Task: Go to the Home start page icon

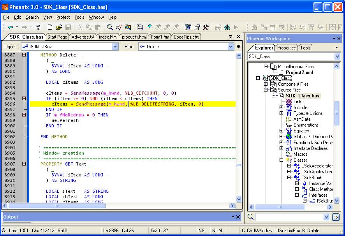Action: pyautogui.click(x=38, y=27)
